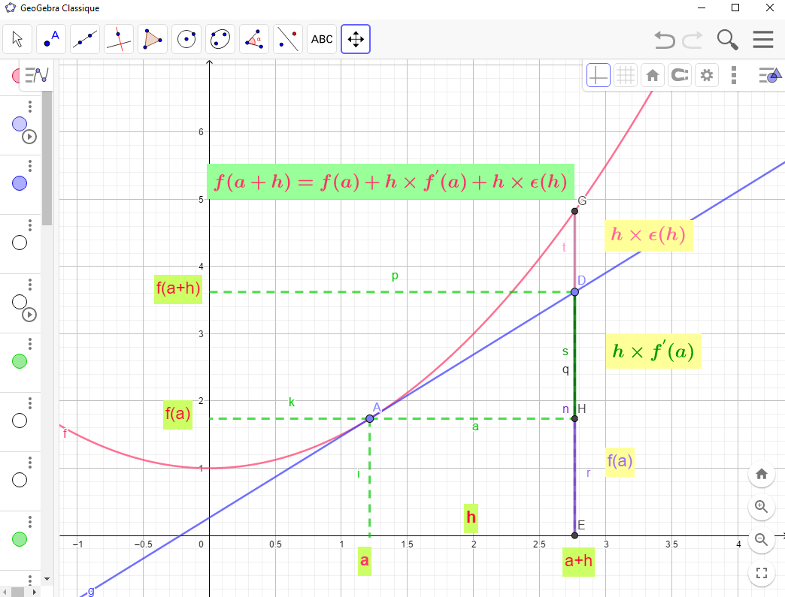Toggle axes visibility in the style bar
Viewport: 785px width, 597px height.
599,76
